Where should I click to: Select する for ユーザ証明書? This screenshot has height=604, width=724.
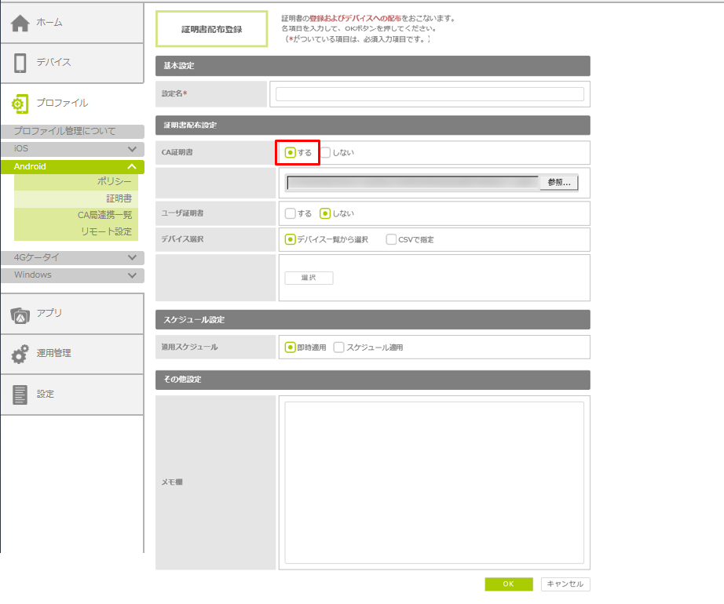point(291,213)
